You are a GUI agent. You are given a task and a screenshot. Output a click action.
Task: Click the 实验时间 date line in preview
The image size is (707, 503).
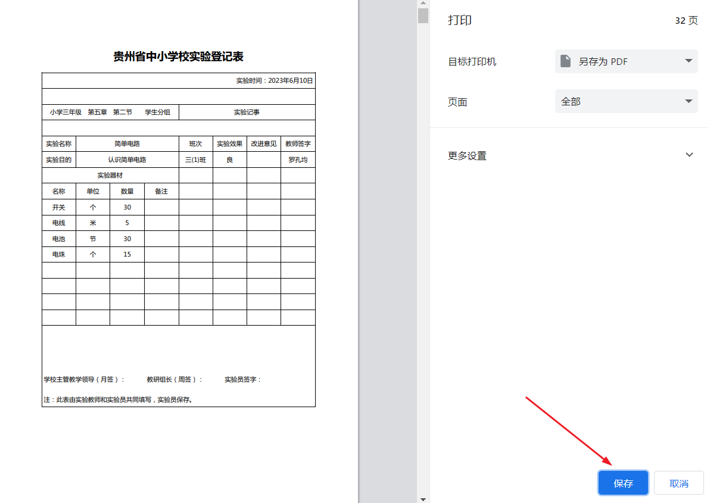pos(275,80)
